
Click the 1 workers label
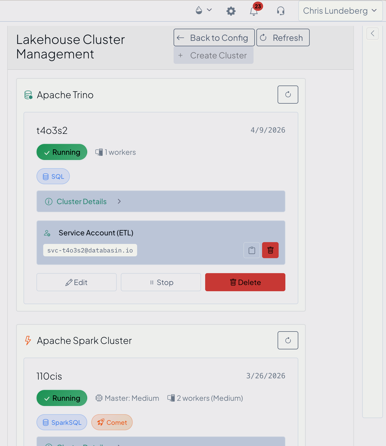116,152
